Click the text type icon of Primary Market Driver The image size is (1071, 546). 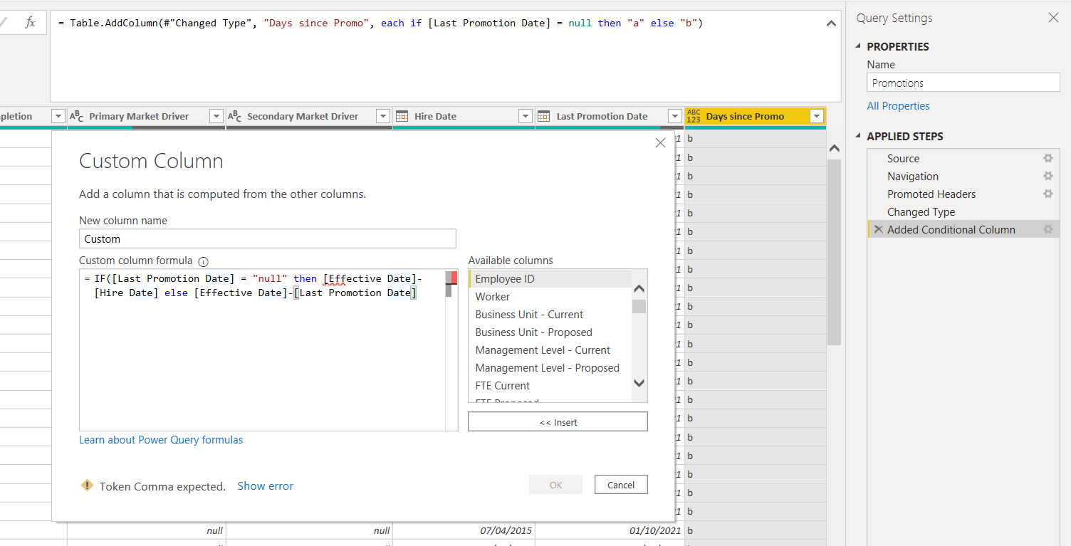(76, 116)
